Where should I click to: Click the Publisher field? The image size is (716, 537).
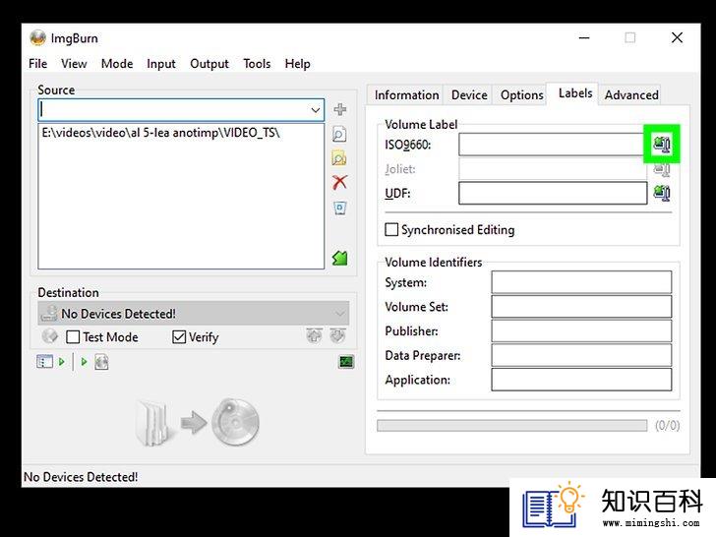point(581,330)
